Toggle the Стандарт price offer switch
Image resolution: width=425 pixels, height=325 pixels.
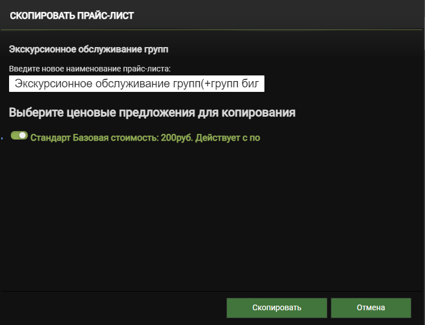[19, 136]
